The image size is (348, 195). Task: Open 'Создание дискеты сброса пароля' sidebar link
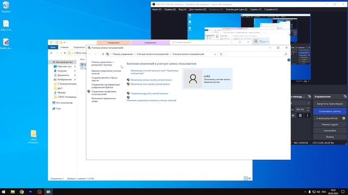coord(104,79)
